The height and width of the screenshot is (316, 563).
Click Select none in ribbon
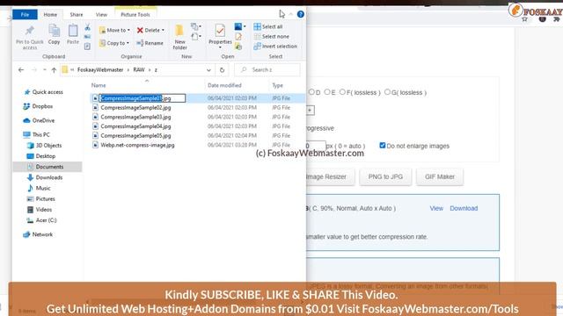(x=271, y=37)
